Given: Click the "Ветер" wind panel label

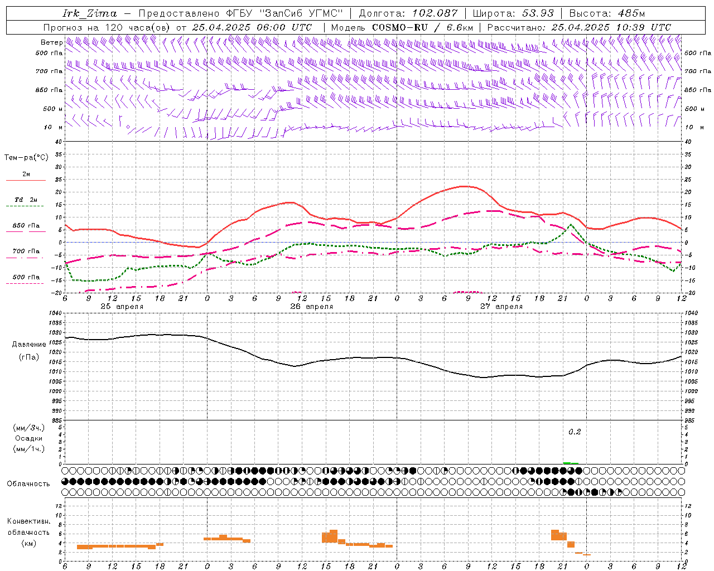Looking at the screenshot, I should tap(51, 42).
